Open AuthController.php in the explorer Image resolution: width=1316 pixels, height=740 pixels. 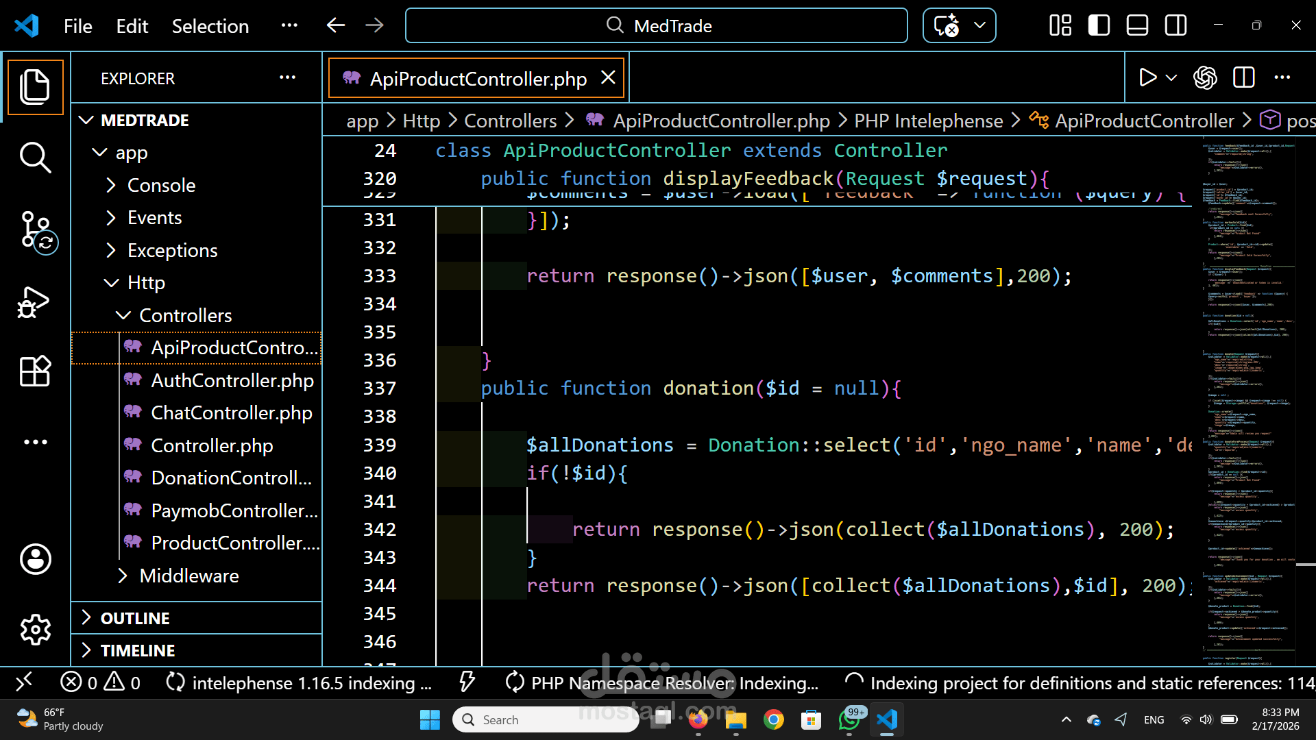coord(232,380)
